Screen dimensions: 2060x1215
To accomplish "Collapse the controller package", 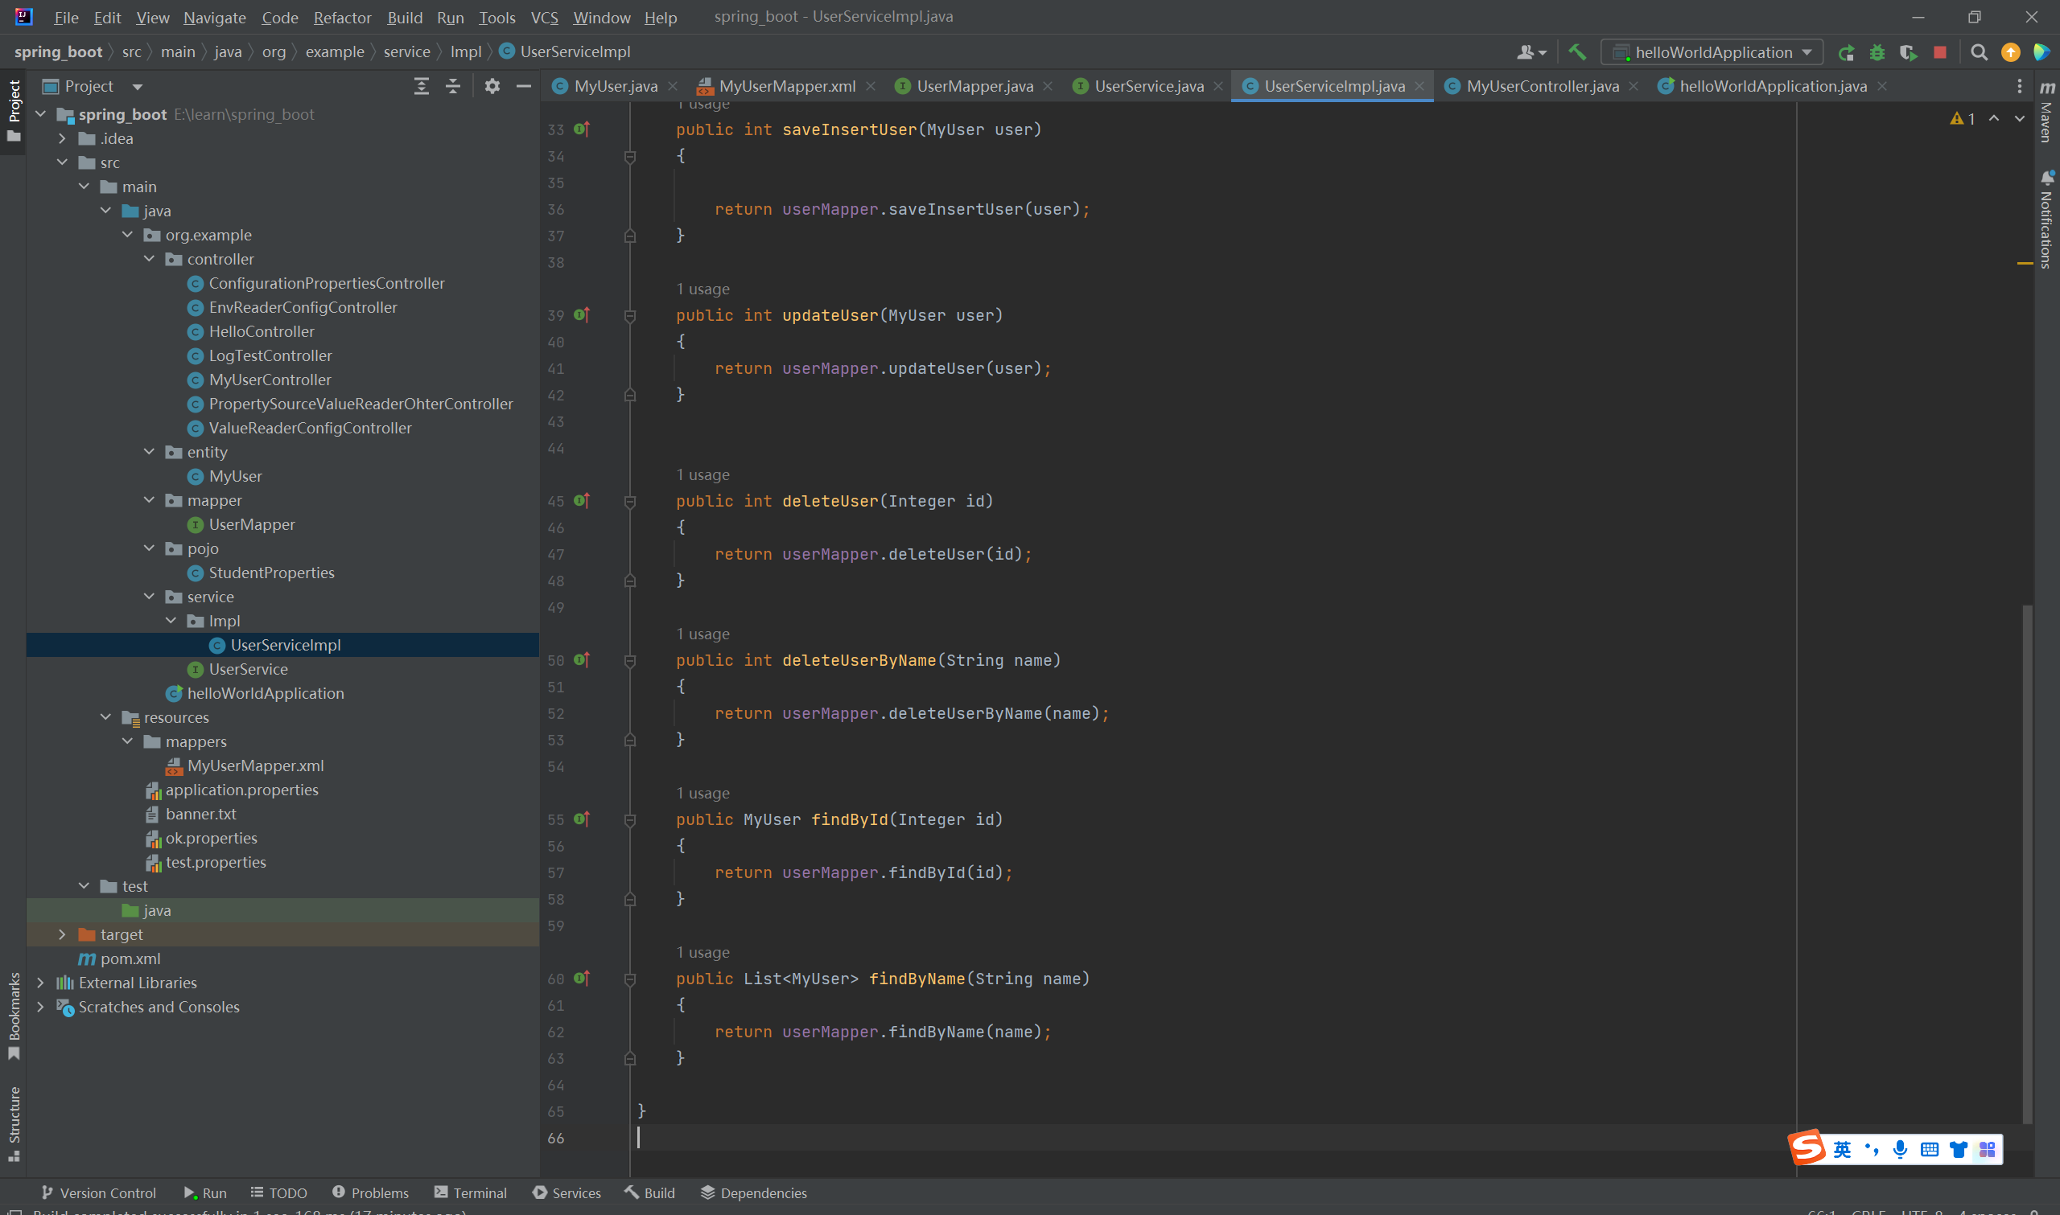I will (149, 259).
